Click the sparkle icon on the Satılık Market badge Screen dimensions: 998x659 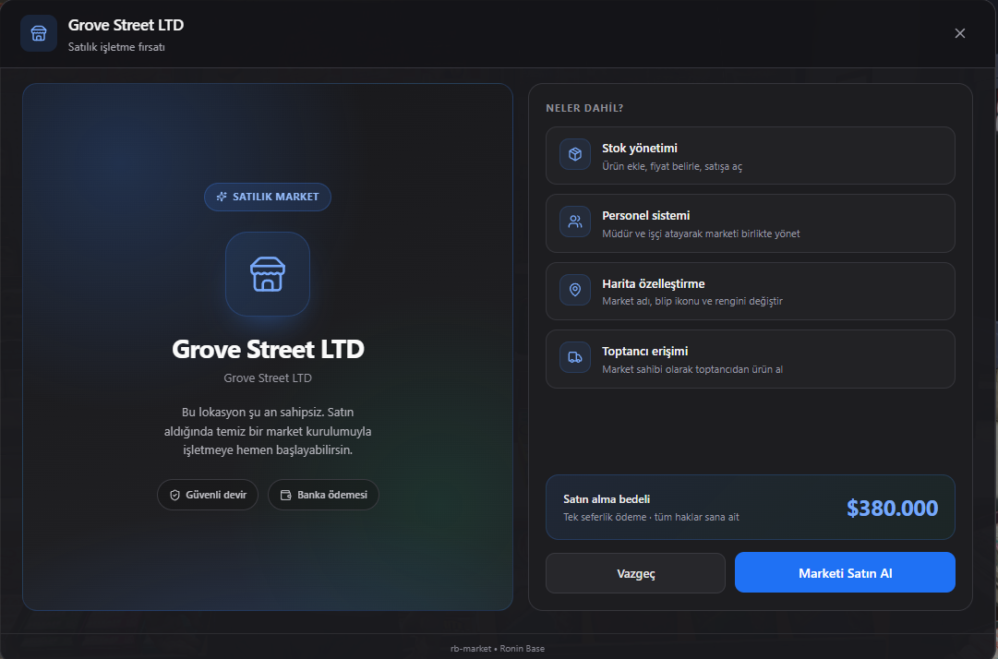[x=222, y=198]
